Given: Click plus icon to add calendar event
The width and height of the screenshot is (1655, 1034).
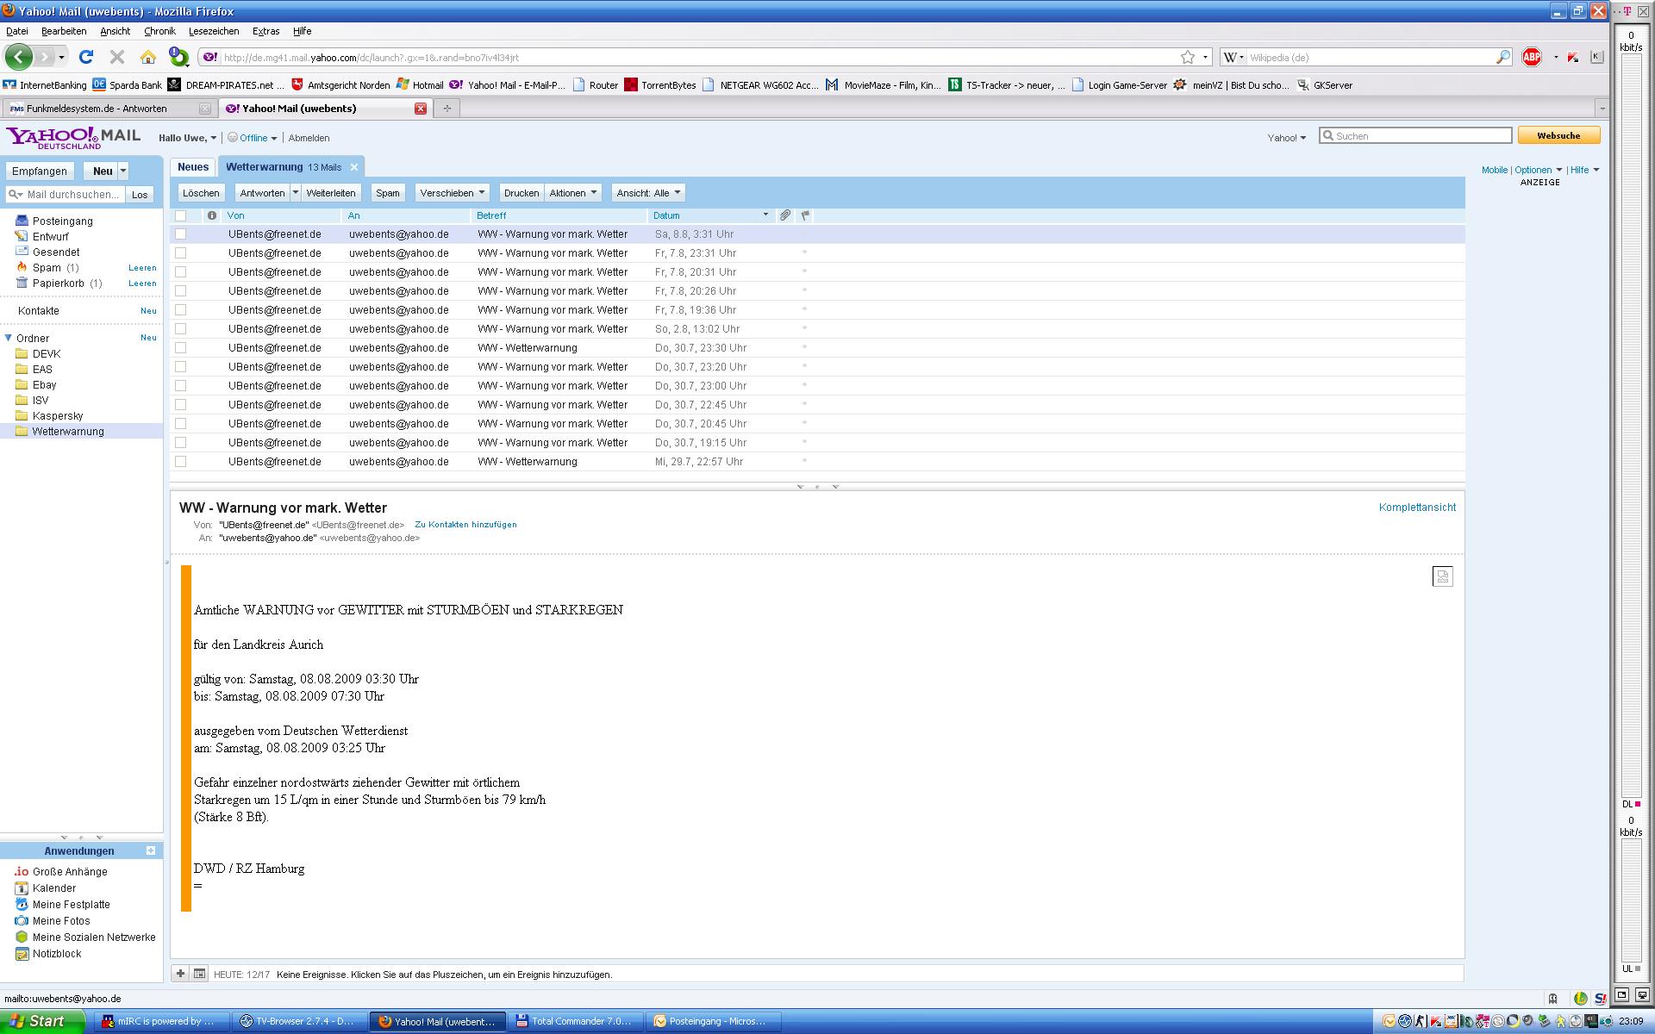Looking at the screenshot, I should pos(180,974).
